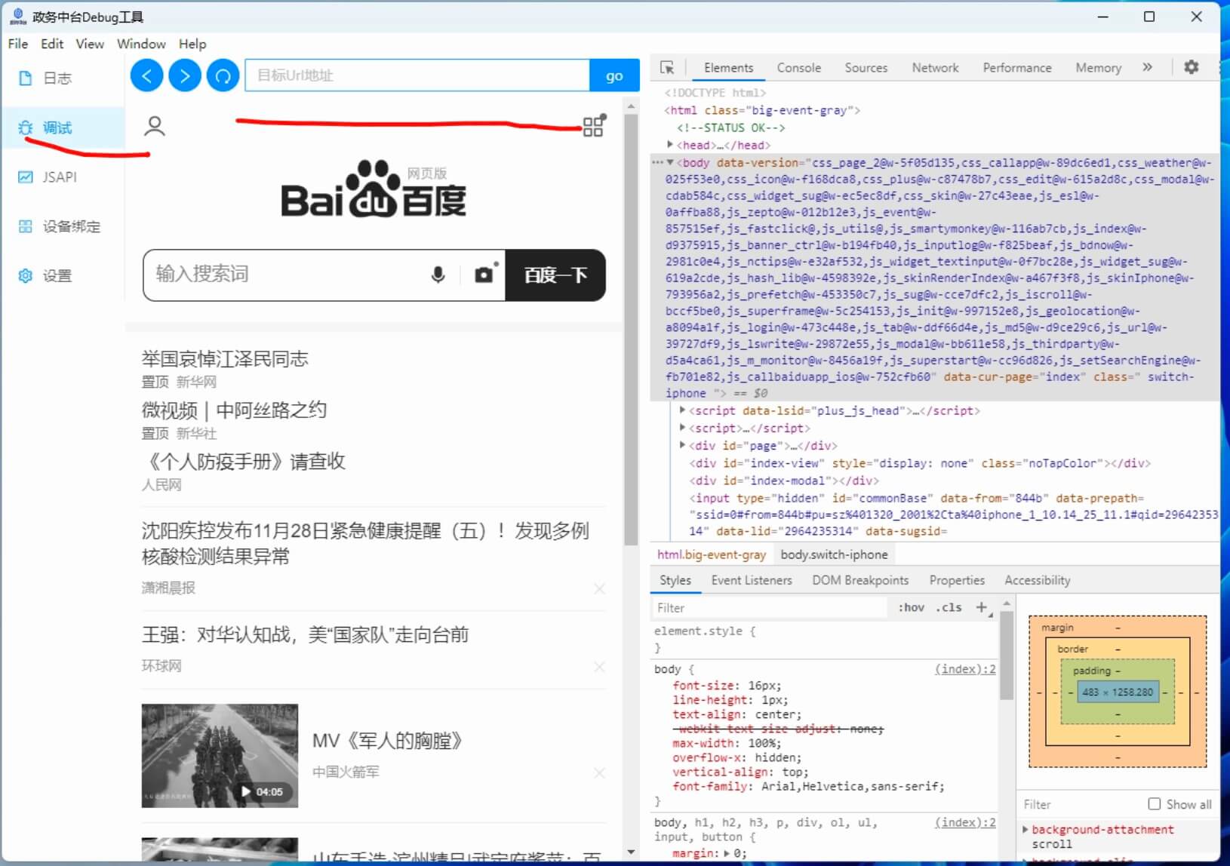Click the 目标Url地址 input field
Image resolution: width=1230 pixels, height=866 pixels.
point(417,75)
